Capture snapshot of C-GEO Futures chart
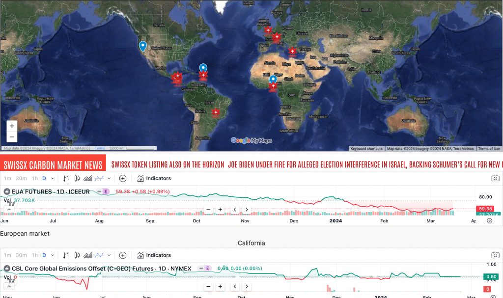This screenshot has height=298, width=503. [496, 255]
